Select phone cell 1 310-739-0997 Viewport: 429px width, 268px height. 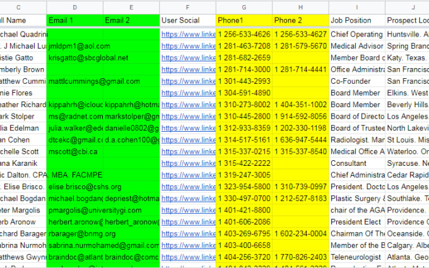pos(300,187)
